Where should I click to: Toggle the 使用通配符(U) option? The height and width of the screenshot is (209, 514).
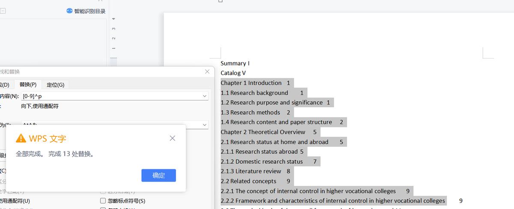pyautogui.click(x=13, y=201)
